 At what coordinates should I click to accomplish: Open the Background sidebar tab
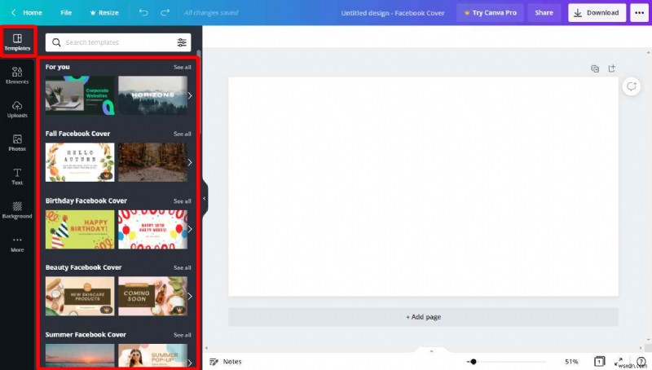click(x=17, y=210)
